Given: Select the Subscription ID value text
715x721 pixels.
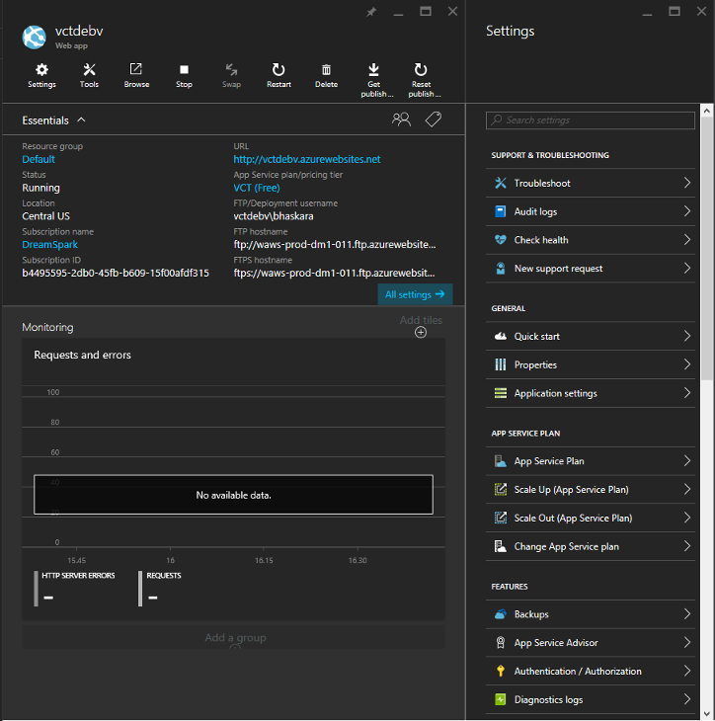Looking at the screenshot, I should point(116,274).
